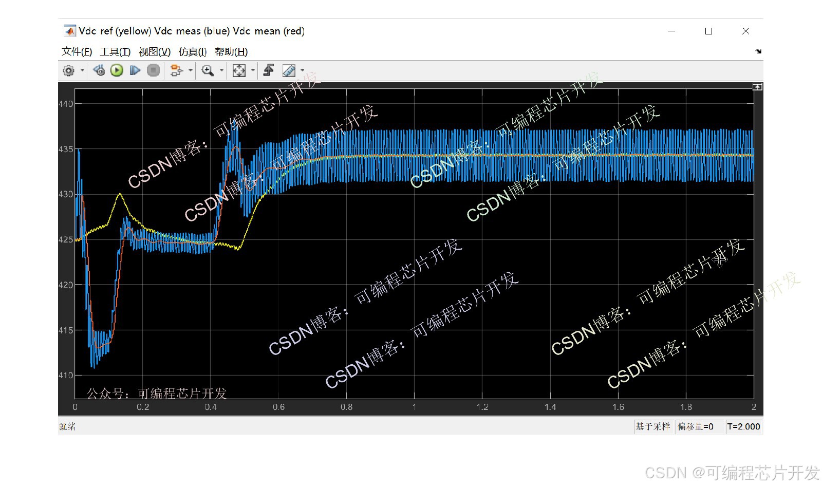
Task: Close the scope window
Action: pos(745,31)
